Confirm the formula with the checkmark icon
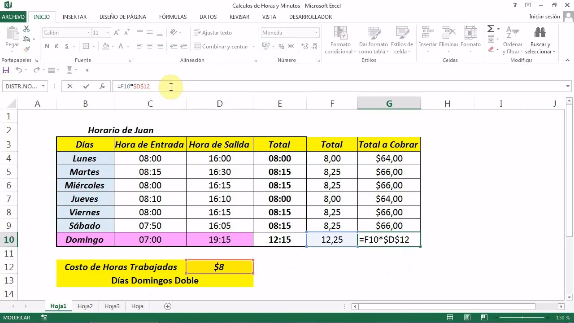 coord(86,87)
